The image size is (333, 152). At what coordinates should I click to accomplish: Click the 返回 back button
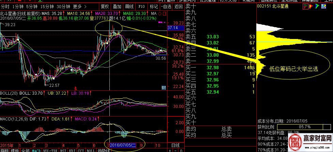pyautogui.click(x=178, y=6)
